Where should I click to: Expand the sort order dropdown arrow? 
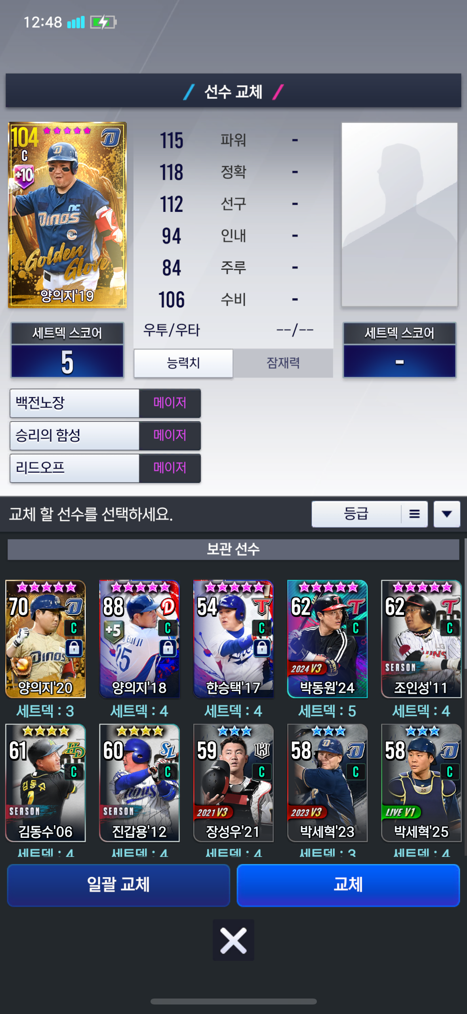(447, 514)
